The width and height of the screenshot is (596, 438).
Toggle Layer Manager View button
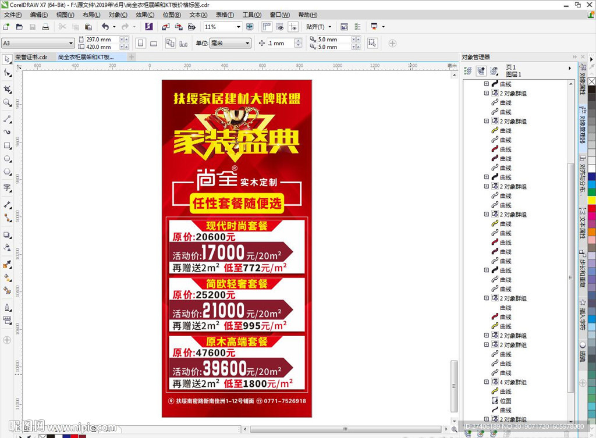pos(494,70)
